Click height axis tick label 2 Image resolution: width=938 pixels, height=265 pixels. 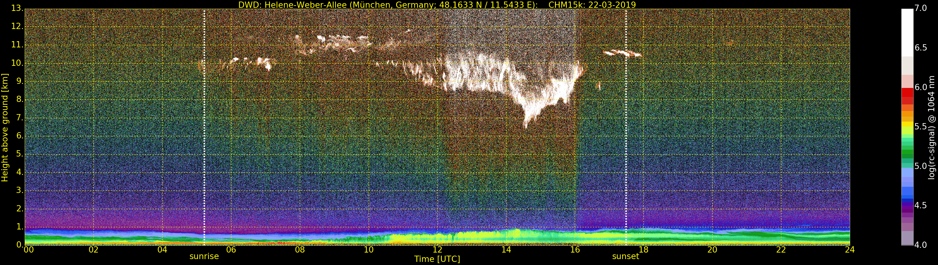pos(20,208)
